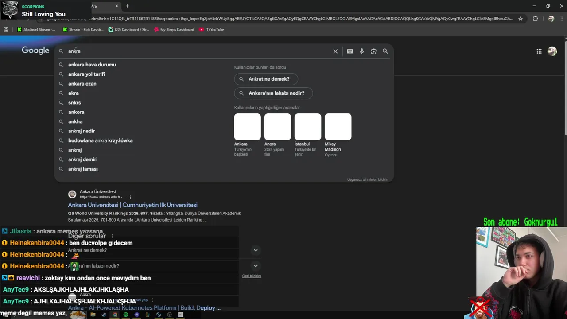Open the Chrome profile avatar in toolbar

click(551, 19)
